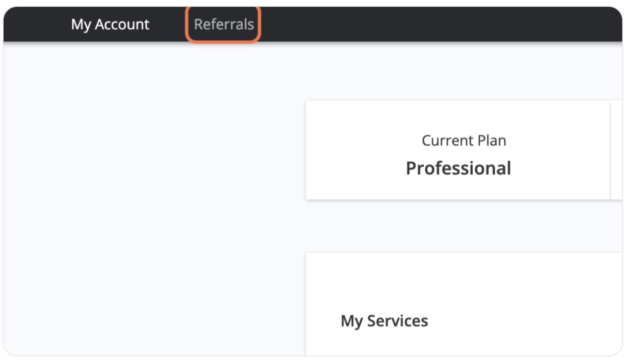
Task: Click the navigation bar left of My Account
Action: click(37, 24)
